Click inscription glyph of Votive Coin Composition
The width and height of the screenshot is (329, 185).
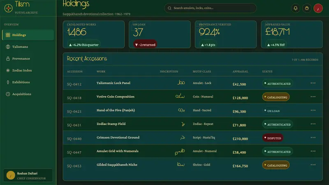(180, 96)
